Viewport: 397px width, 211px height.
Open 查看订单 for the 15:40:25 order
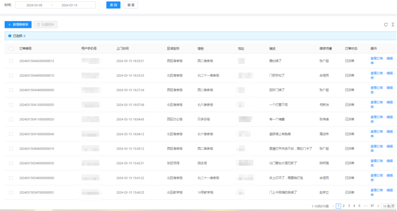coord(377,190)
